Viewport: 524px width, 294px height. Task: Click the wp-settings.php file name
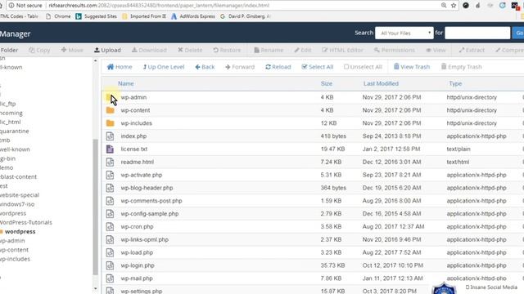click(x=142, y=291)
